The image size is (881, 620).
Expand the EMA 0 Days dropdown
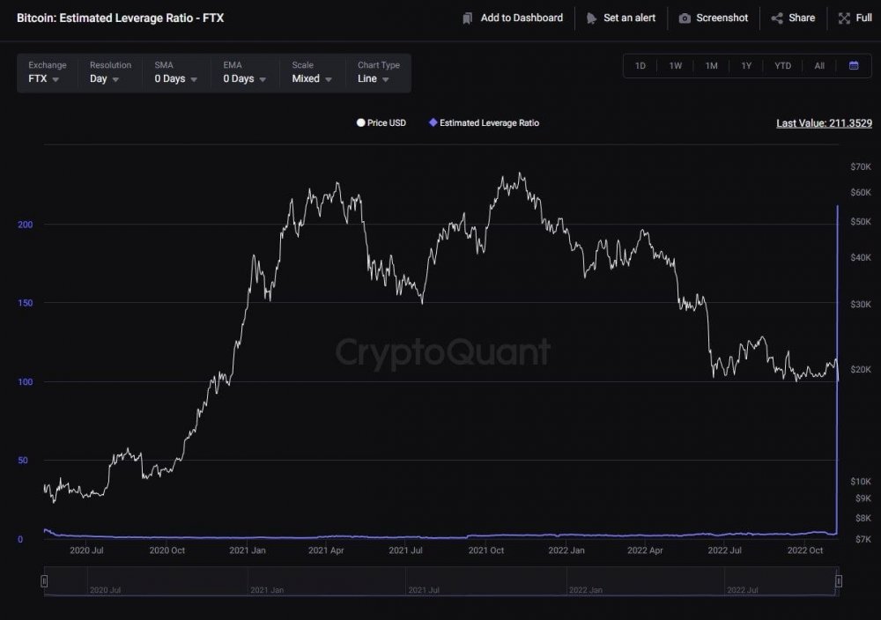click(x=244, y=72)
